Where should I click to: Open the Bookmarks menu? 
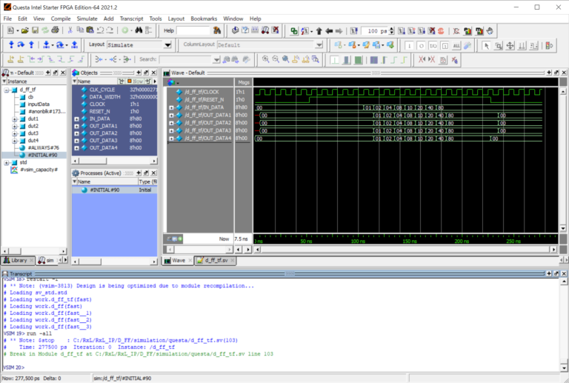[204, 19]
